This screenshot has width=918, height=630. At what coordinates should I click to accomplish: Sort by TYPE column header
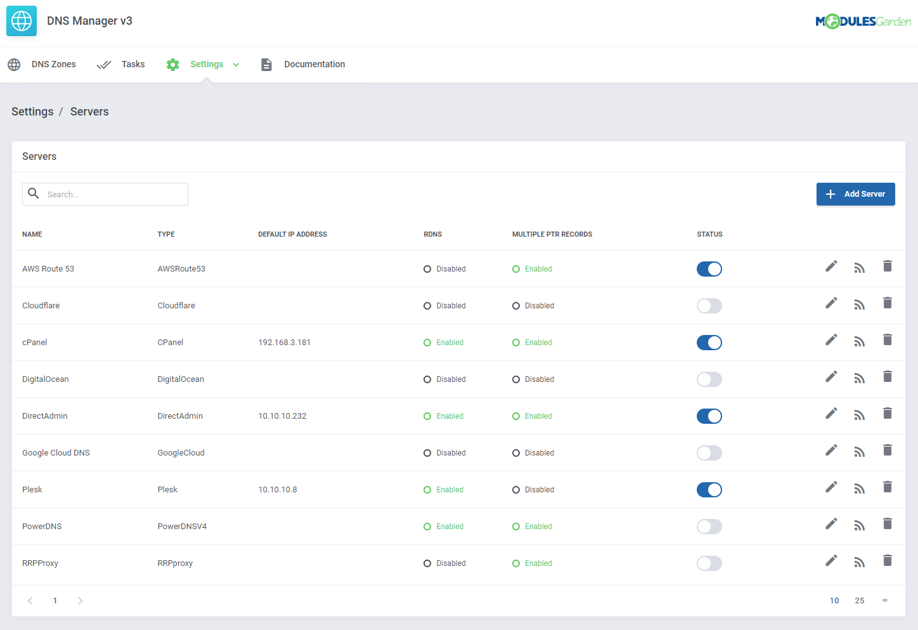coord(166,235)
